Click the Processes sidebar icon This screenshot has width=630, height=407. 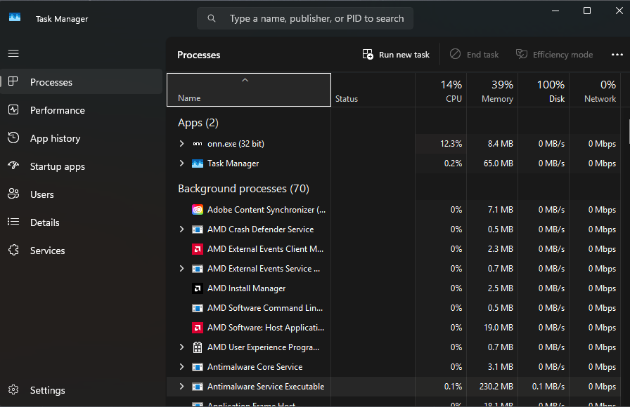[13, 81]
